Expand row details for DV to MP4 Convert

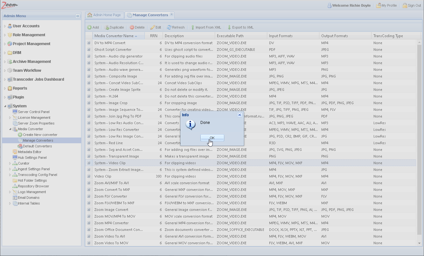(89, 43)
